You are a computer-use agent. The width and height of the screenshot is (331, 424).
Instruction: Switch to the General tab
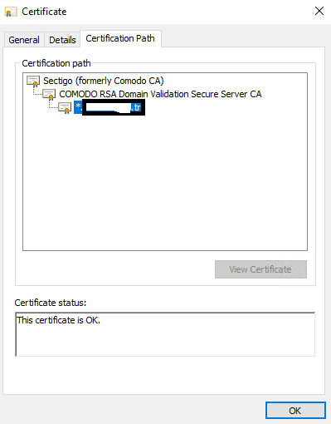tap(24, 40)
